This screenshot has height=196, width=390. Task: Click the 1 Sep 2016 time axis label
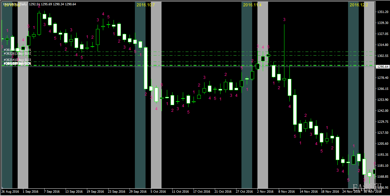tap(31, 192)
